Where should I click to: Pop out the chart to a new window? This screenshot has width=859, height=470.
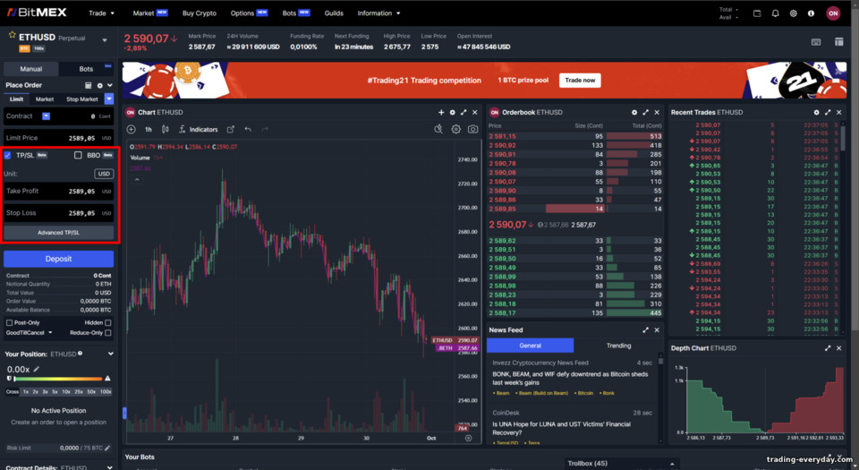pos(231,129)
